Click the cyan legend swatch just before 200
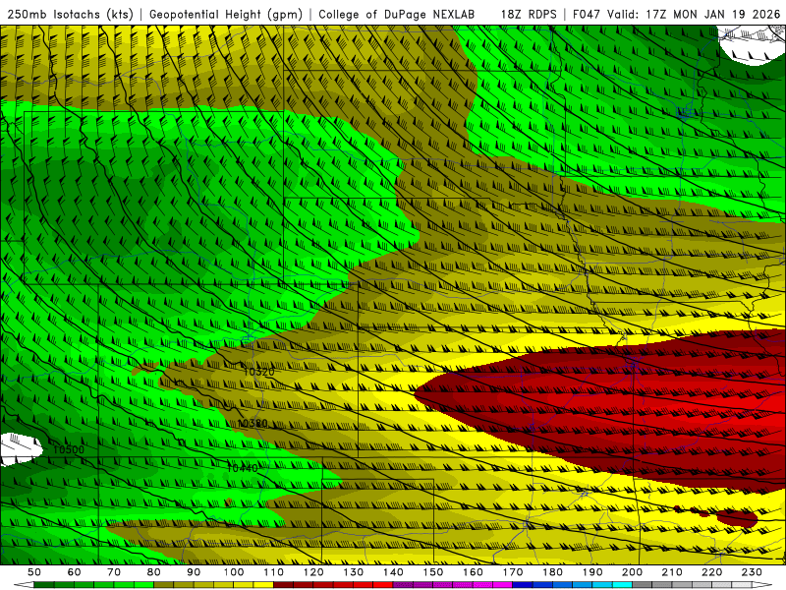 [623, 585]
